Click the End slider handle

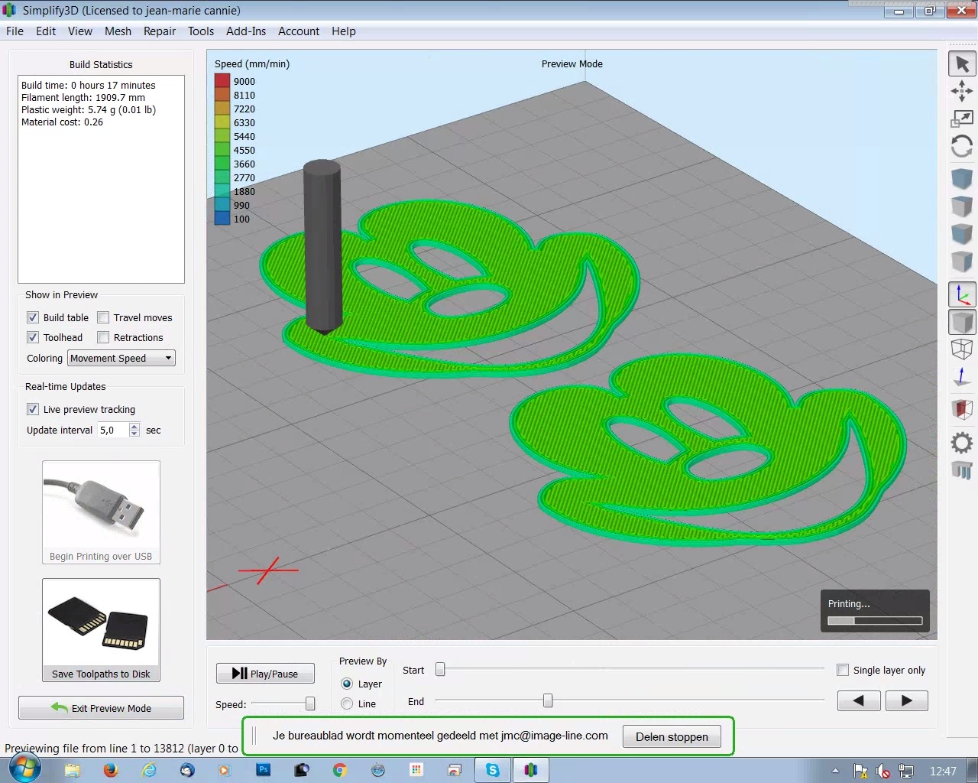pos(548,700)
